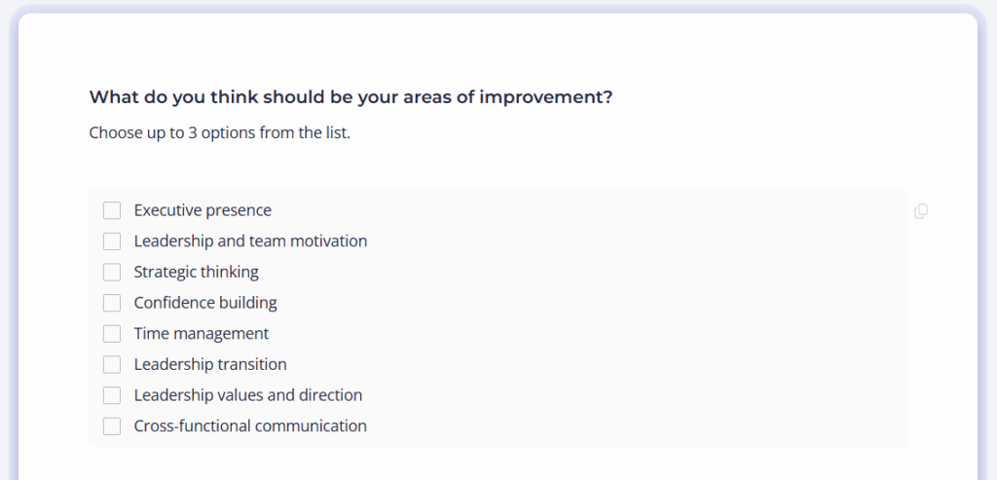
Task: Toggle the Time management checkbox
Action: (112, 334)
